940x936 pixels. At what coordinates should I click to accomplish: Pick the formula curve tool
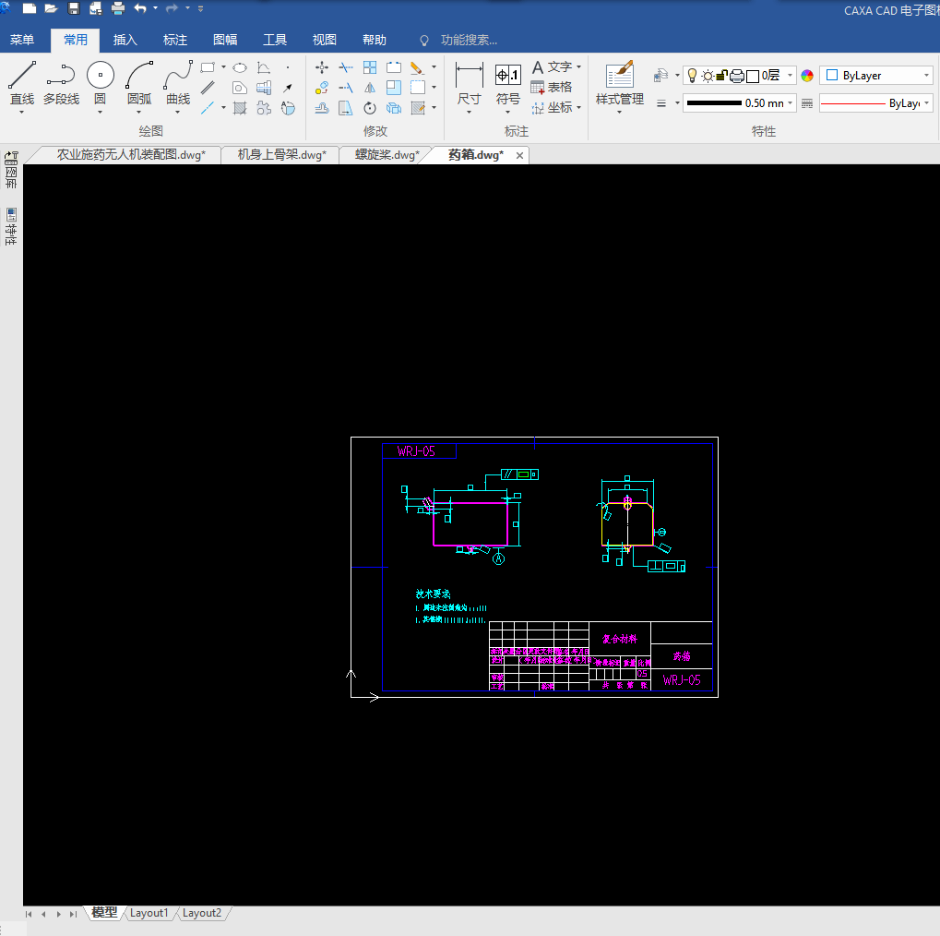click(x=264, y=67)
